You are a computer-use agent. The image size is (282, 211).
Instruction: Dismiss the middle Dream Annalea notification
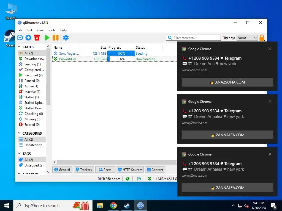coord(270,101)
